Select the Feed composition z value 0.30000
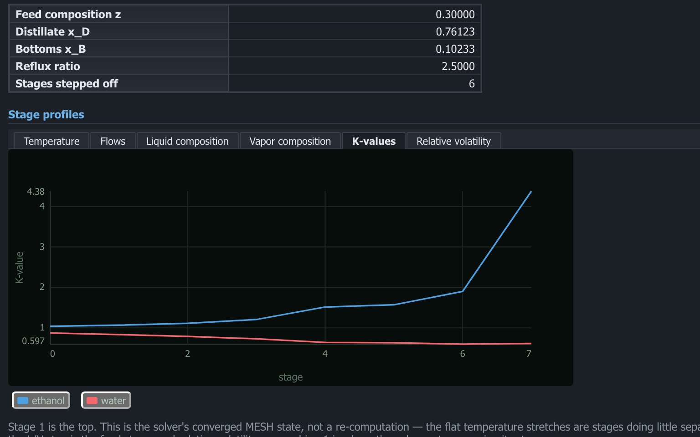 tap(455, 15)
